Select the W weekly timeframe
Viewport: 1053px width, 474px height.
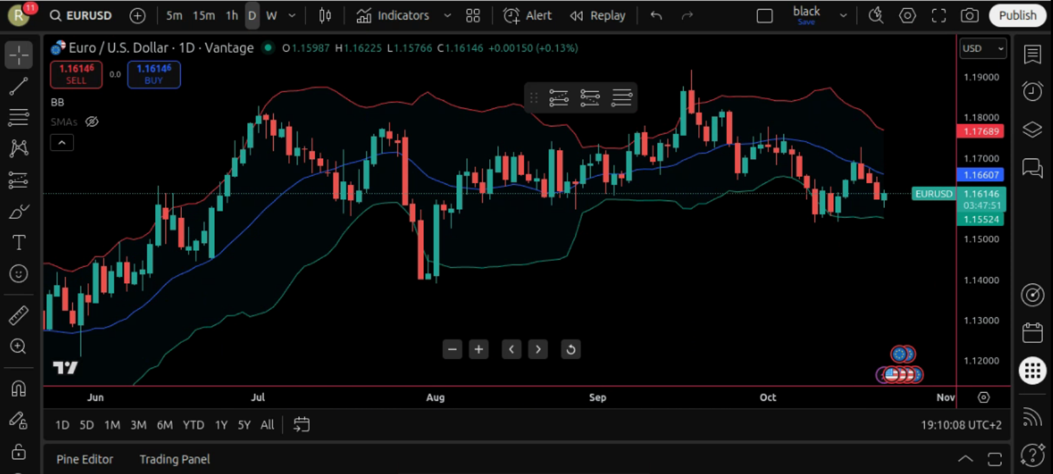coord(271,16)
